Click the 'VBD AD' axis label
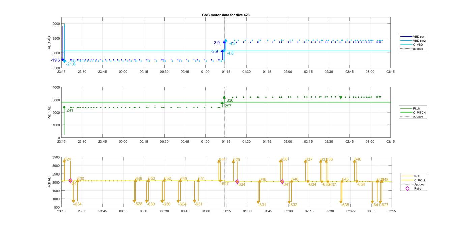 (49, 43)
